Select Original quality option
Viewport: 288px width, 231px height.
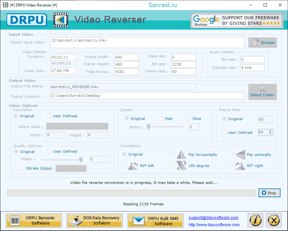[16, 151]
